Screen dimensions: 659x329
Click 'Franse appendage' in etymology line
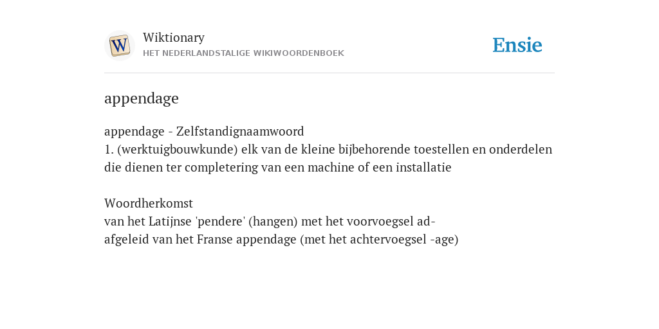pos(247,240)
